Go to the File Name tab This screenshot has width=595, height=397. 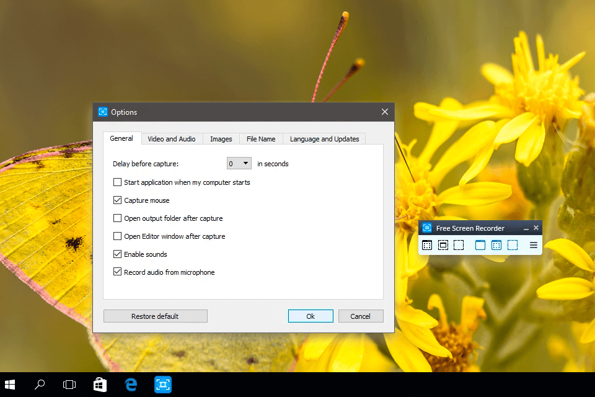pos(261,139)
